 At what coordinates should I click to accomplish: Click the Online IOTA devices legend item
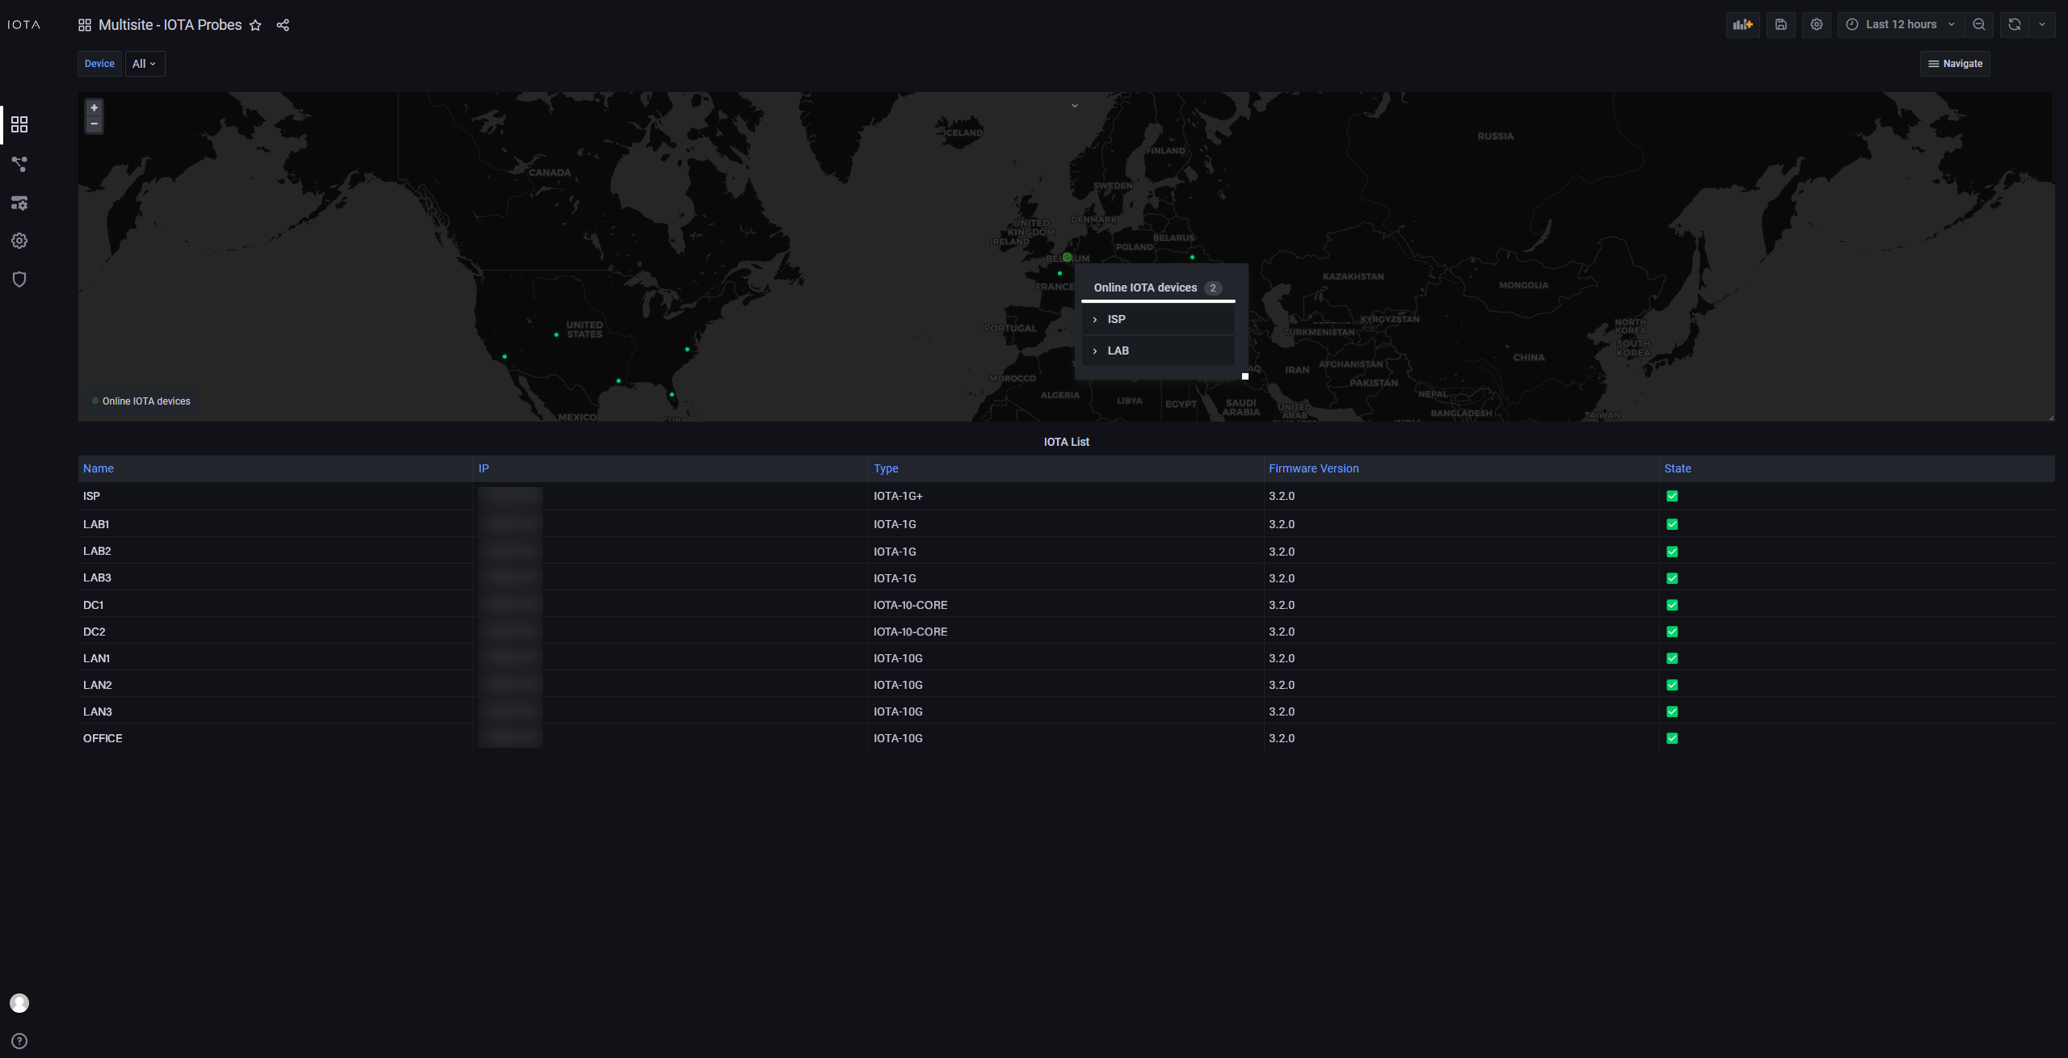(141, 401)
